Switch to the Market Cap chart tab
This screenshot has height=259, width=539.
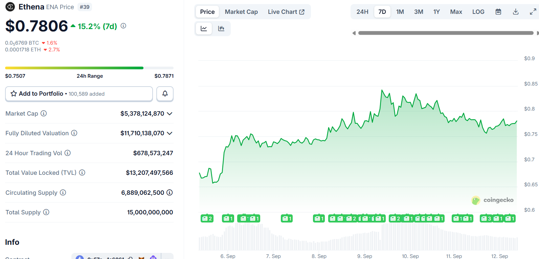click(x=241, y=12)
